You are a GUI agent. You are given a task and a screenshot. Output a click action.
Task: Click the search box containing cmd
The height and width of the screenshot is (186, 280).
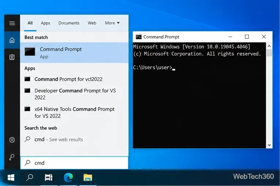(x=74, y=163)
